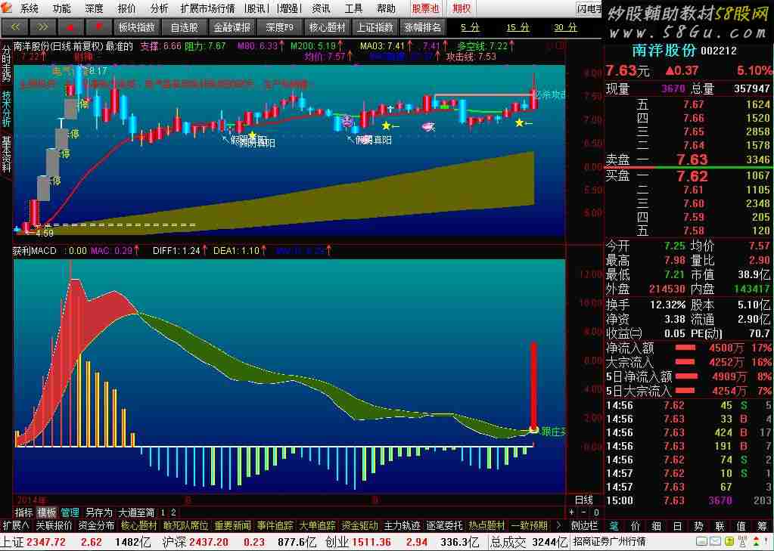Select the 分时走势 vertical side tab
The height and width of the screenshot is (551, 774).
(x=6, y=63)
